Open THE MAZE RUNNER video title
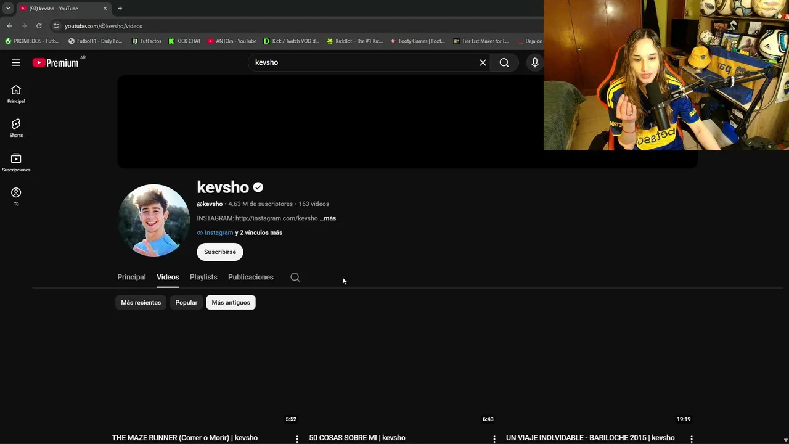Screen dimensions: 789x444 pos(185,438)
